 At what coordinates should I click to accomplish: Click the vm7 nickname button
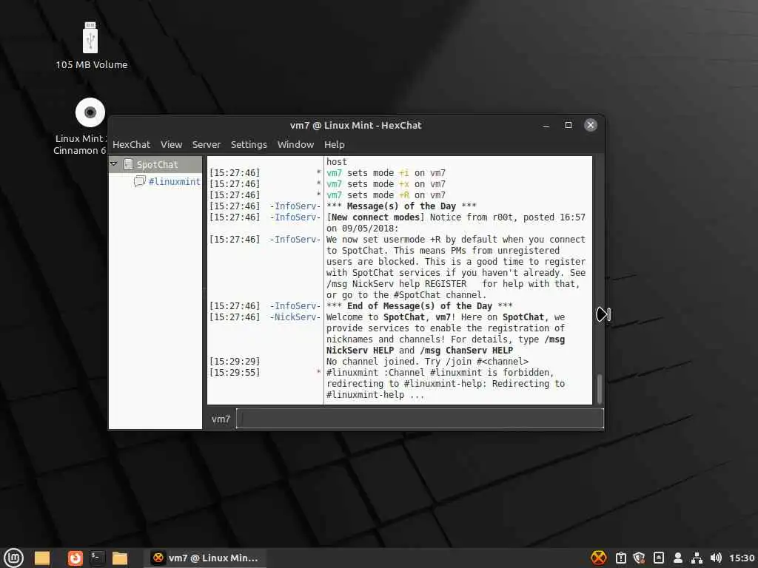(221, 419)
